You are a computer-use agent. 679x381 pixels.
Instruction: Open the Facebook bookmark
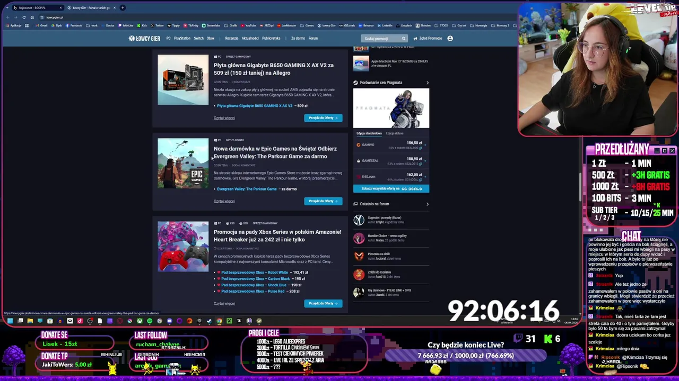tap(74, 25)
